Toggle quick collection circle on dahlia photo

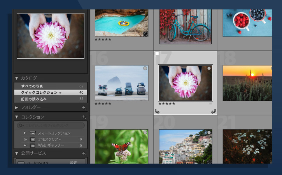(x=209, y=68)
